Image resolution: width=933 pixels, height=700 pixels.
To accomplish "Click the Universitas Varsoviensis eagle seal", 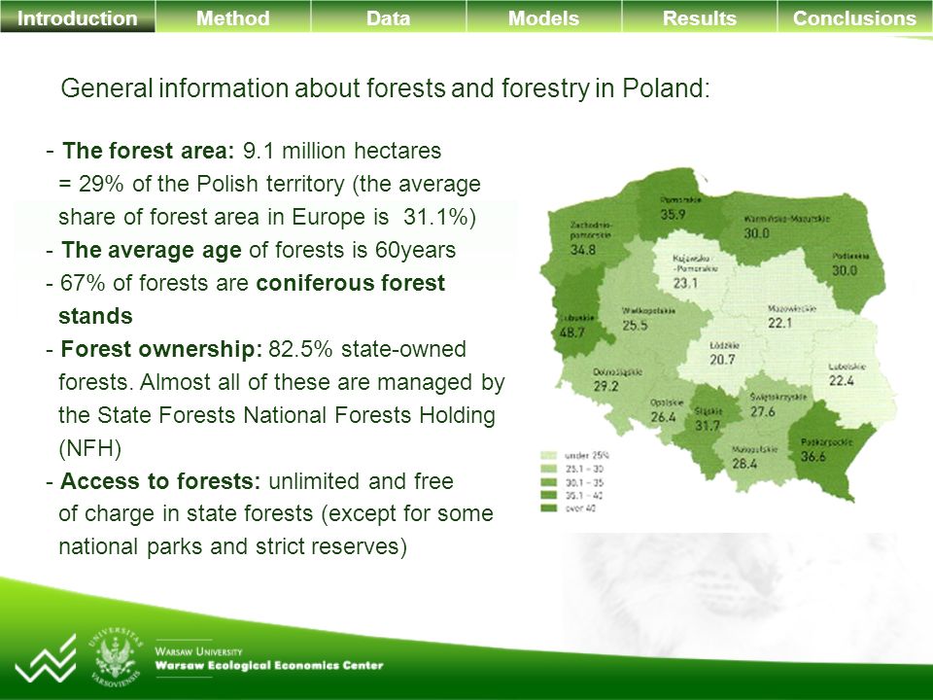I will tap(116, 658).
